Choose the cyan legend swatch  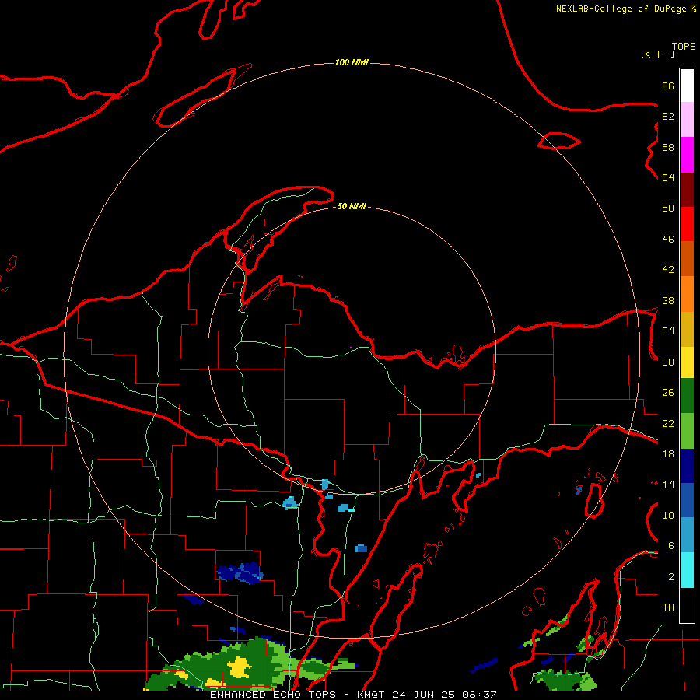687,570
